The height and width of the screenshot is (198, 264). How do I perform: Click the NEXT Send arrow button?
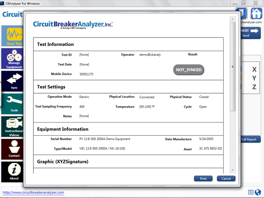point(250,33)
